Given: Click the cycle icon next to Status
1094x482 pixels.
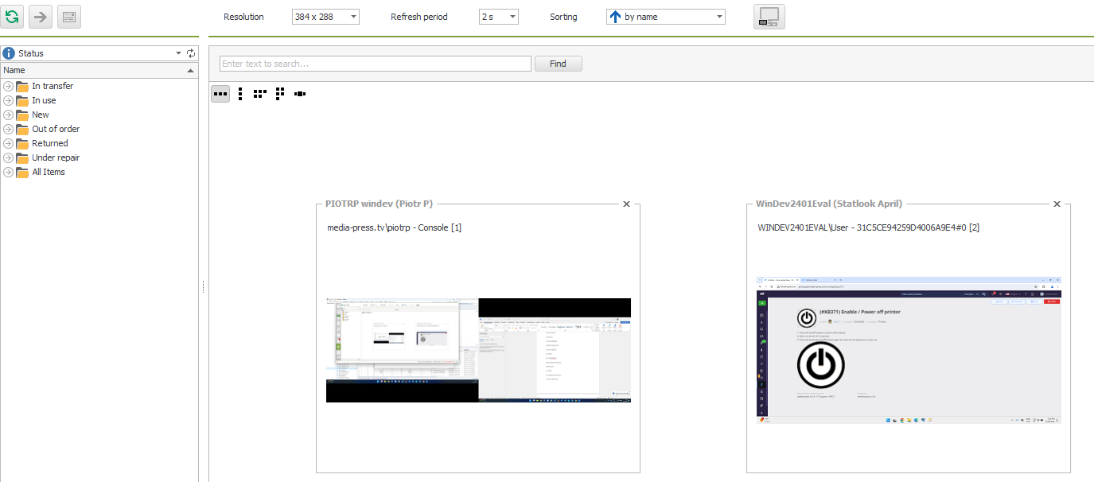Looking at the screenshot, I should 191,53.
